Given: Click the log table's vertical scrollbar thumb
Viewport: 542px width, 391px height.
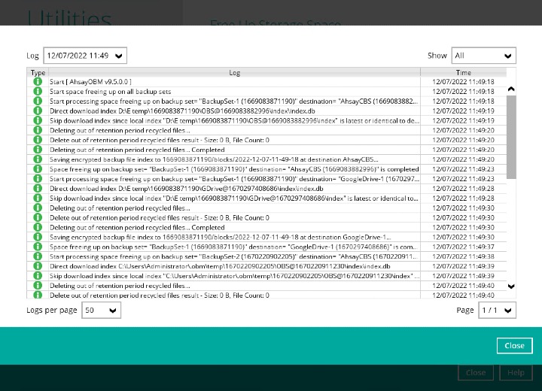Looking at the screenshot, I should click(511, 135).
